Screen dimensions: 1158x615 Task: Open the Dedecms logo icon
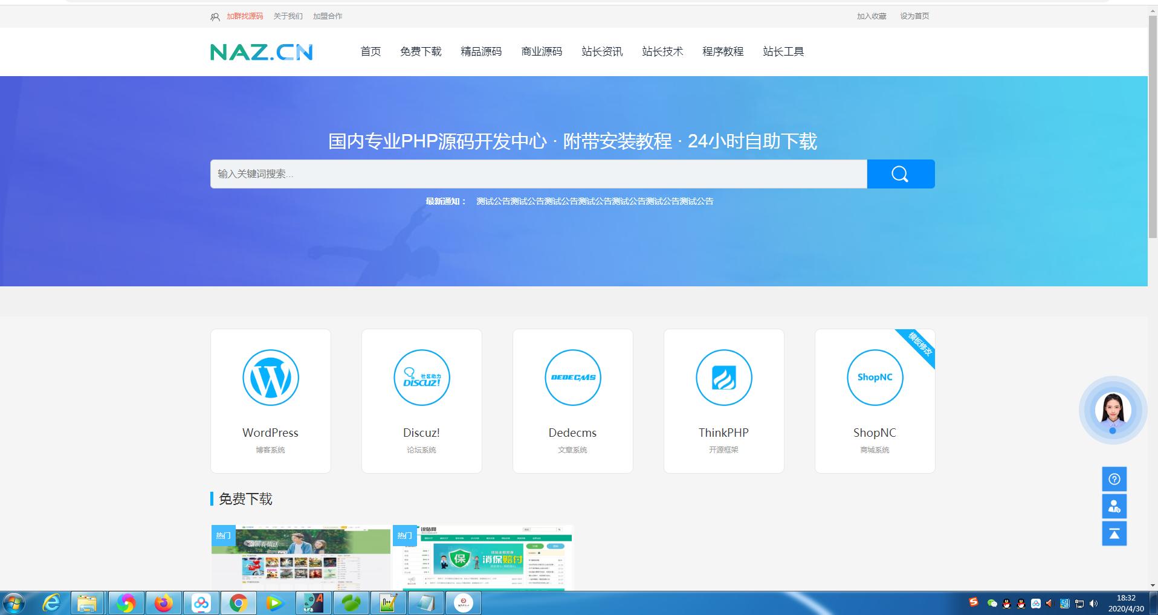point(572,378)
